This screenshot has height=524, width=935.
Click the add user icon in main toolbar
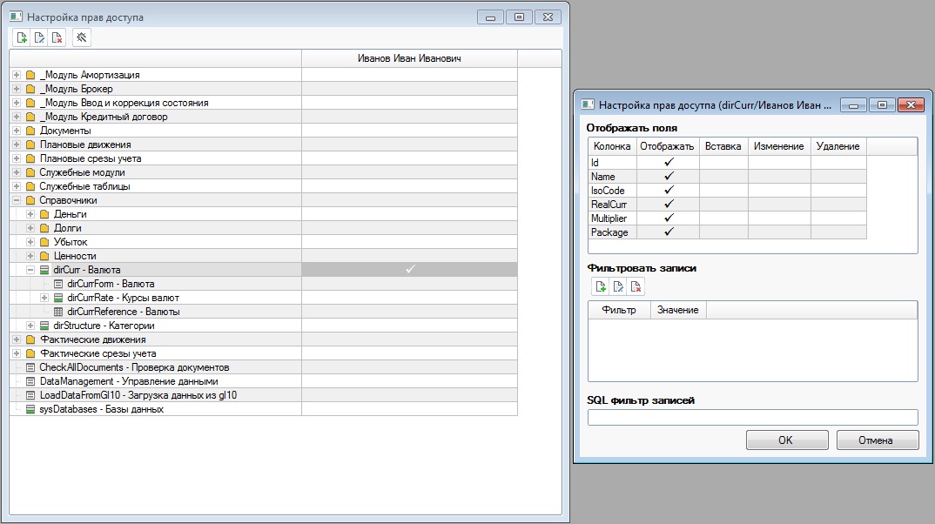pos(23,37)
